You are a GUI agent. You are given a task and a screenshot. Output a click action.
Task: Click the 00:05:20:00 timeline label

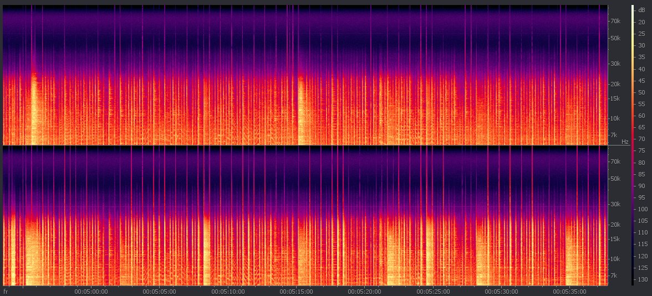365,292
